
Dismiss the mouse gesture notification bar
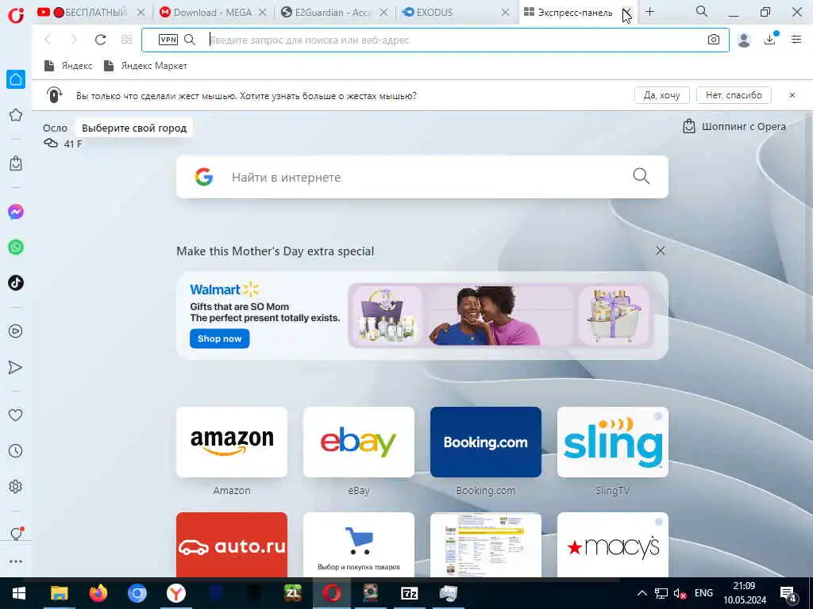click(x=792, y=95)
